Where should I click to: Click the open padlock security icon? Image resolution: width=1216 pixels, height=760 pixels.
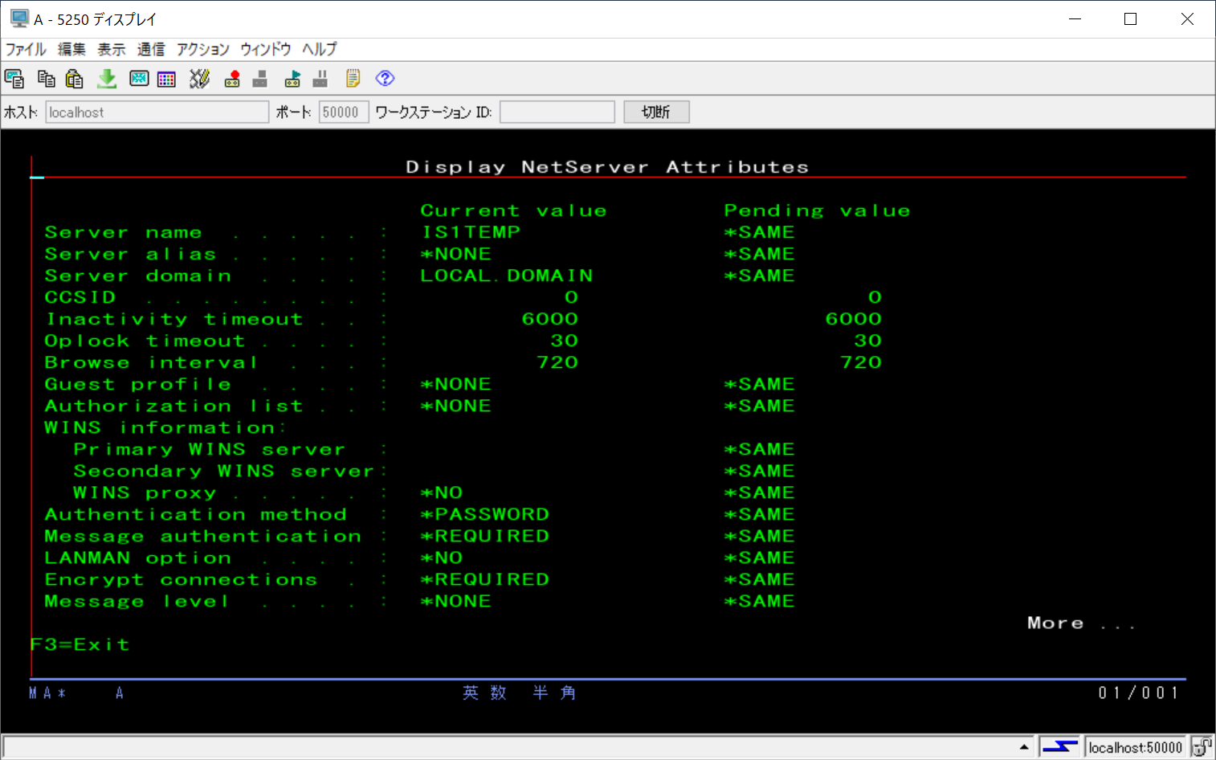coord(1202,747)
